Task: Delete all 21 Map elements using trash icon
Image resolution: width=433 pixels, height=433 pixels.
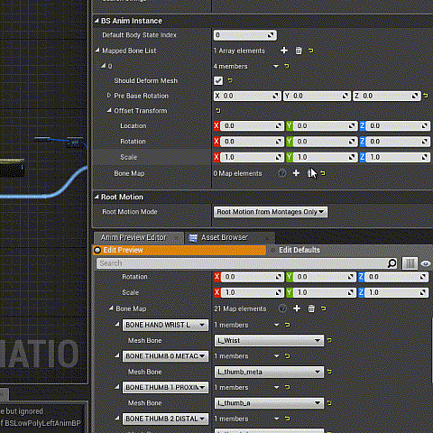Action: pyautogui.click(x=311, y=309)
